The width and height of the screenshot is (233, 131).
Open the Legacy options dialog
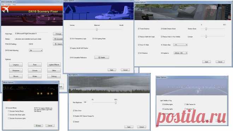point(16,65)
